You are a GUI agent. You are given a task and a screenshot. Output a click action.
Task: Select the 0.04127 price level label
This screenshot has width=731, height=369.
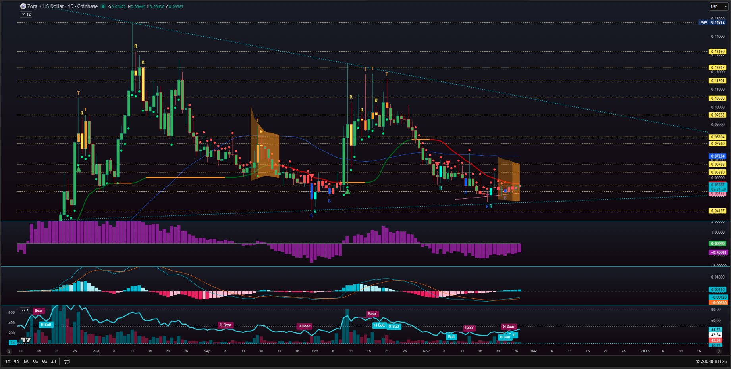point(717,211)
